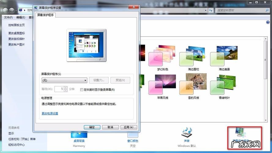The image size is (272, 153).
Task: Close the 屏幕保护程序设置 dialog
Action: 134,7
